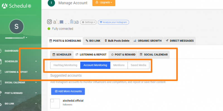This screenshot has width=223, height=111.
Task: Click Analyze your Instagram button
Action: click(x=113, y=22)
